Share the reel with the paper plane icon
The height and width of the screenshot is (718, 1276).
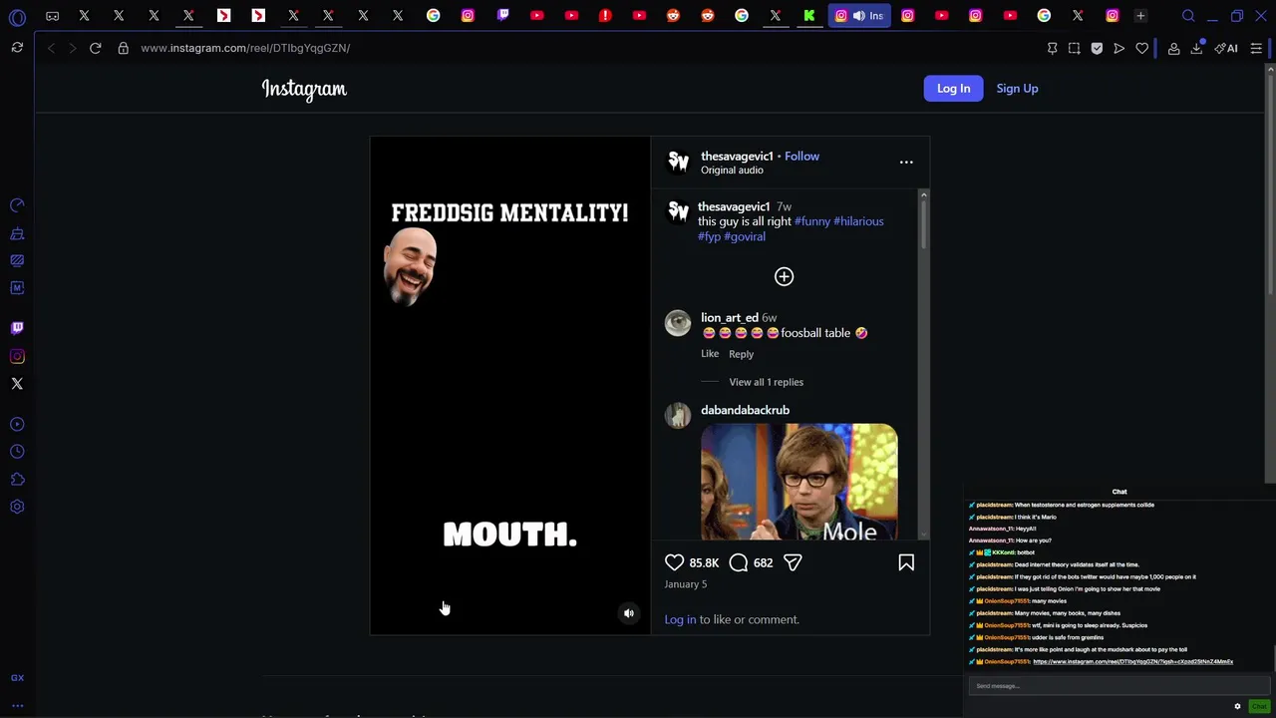click(793, 562)
